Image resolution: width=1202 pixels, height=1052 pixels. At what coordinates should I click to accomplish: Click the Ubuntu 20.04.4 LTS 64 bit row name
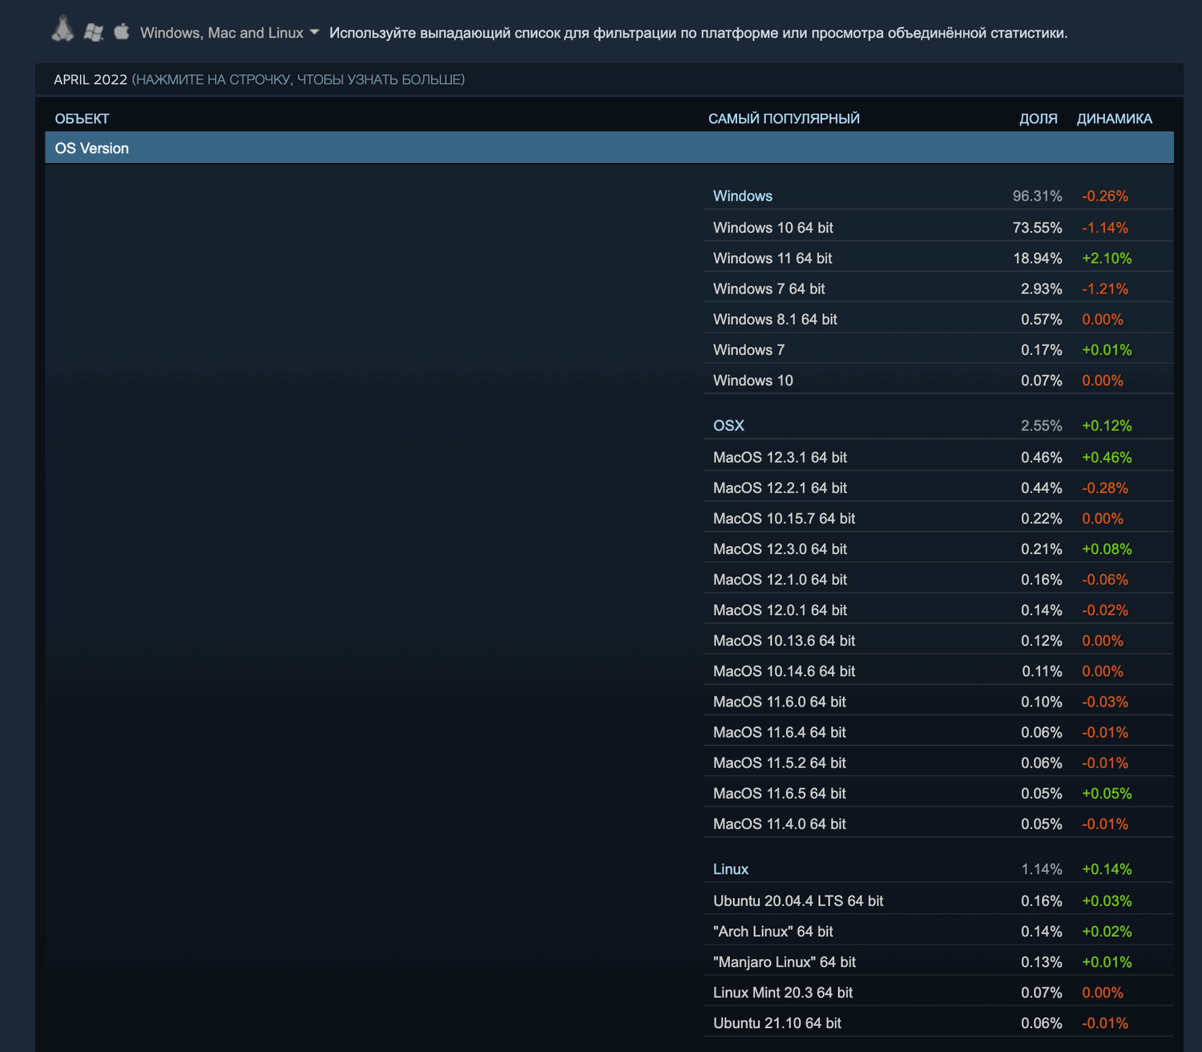(798, 900)
